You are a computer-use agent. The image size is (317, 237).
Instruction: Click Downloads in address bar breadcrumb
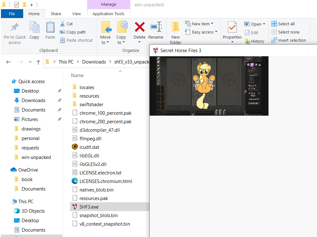click(94, 62)
